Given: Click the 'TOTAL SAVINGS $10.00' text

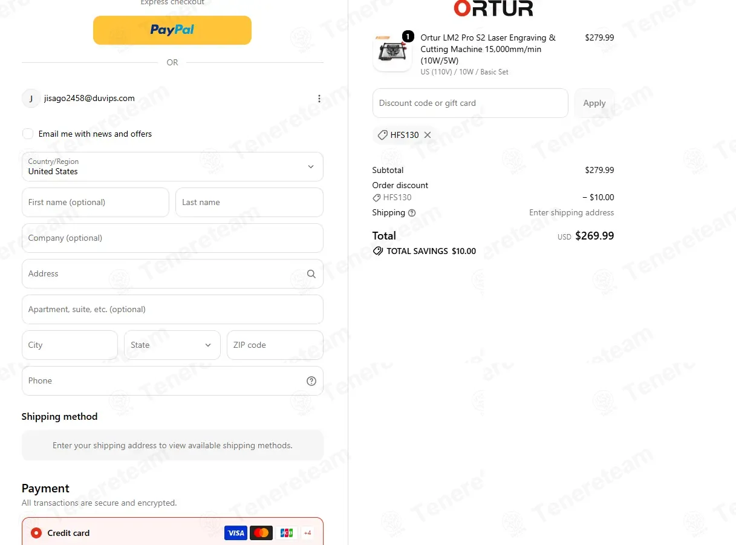Looking at the screenshot, I should (431, 251).
